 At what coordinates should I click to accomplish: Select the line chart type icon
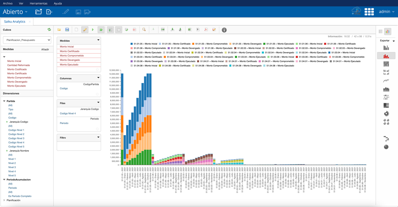(x=386, y=81)
